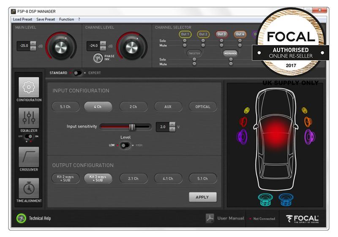Select the Out 1 channel
Image resolution: width=338 pixels, height=237 pixels.
[x=185, y=34]
